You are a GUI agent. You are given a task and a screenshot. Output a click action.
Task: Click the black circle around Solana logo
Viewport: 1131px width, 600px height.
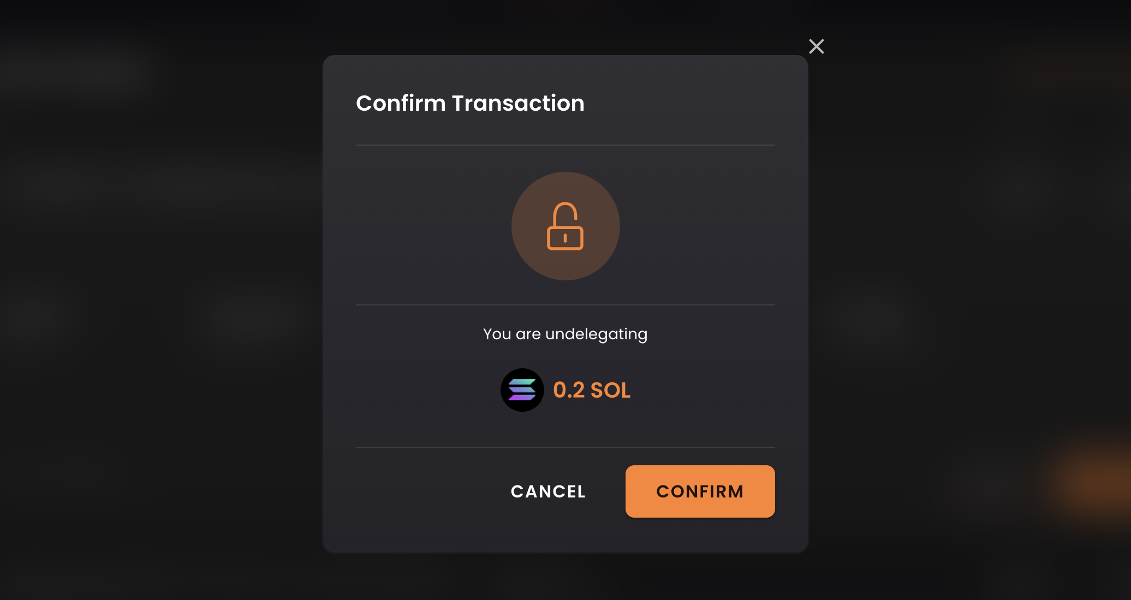click(x=522, y=390)
